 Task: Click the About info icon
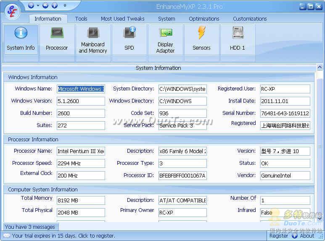pos(295,236)
